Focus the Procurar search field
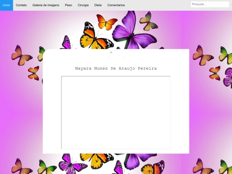This screenshot has height=174, width=232. [x=210, y=4]
